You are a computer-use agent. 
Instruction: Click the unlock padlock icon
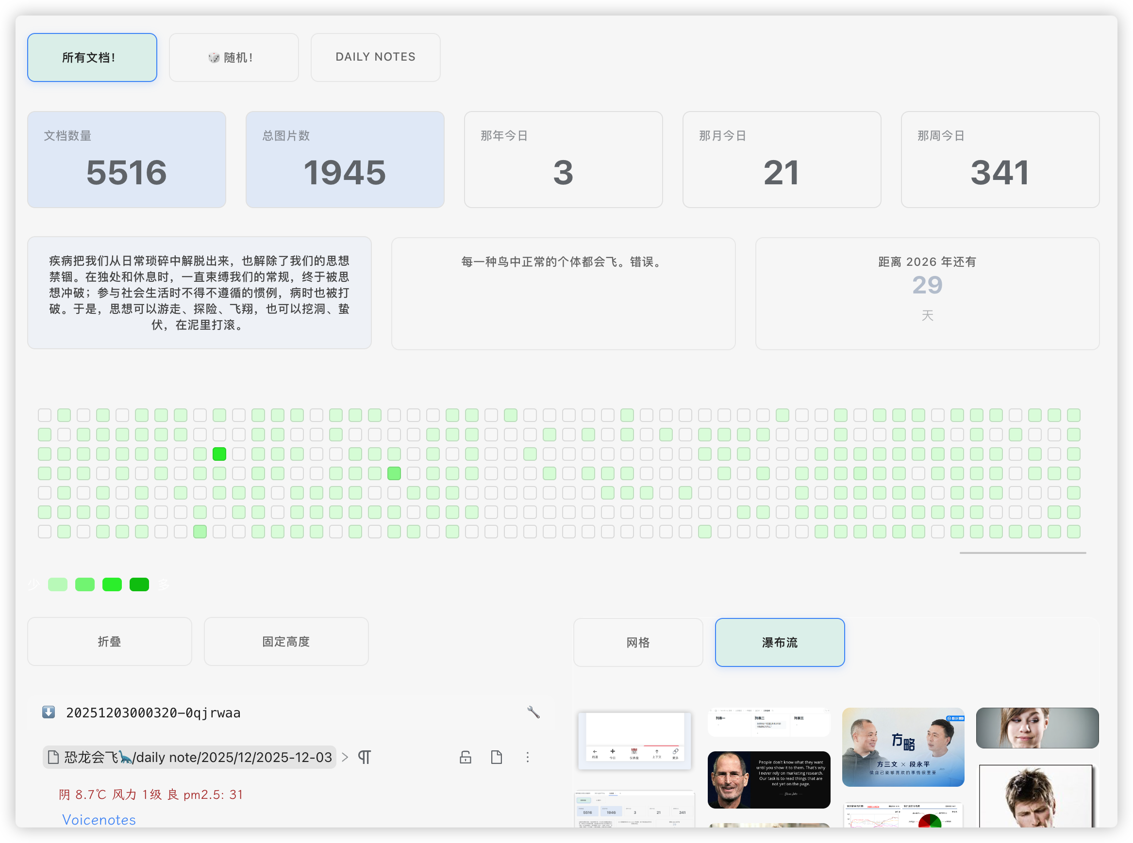[x=465, y=757]
